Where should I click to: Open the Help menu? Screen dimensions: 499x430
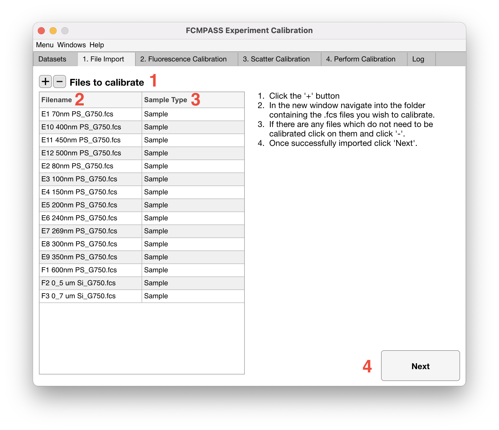pos(97,45)
